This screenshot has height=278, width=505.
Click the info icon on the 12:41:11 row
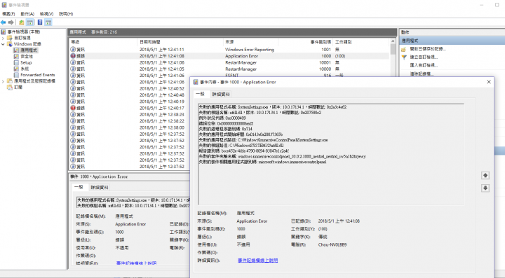(73, 50)
